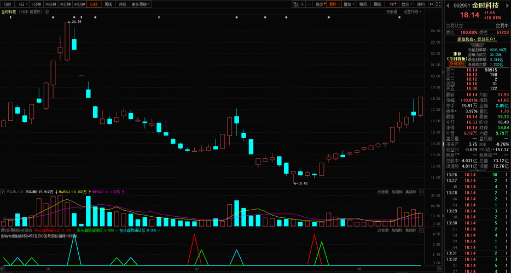This screenshot has height=273, width=511.
Task: Switch to 分时 intraday tab
Action: click(7, 4)
